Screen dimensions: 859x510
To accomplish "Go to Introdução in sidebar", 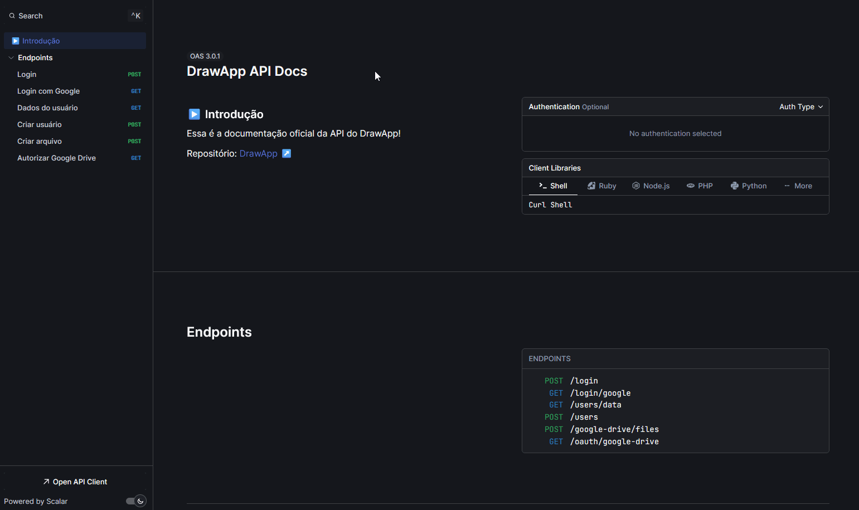I will point(75,41).
